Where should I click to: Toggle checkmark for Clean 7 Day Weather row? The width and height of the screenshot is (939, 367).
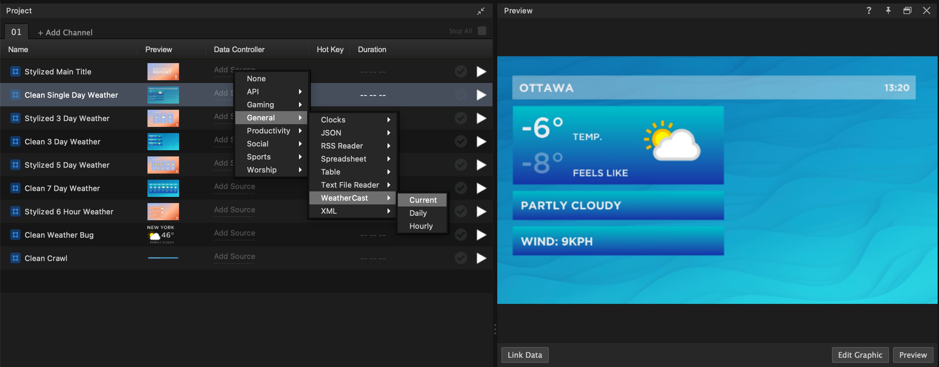pos(461,188)
